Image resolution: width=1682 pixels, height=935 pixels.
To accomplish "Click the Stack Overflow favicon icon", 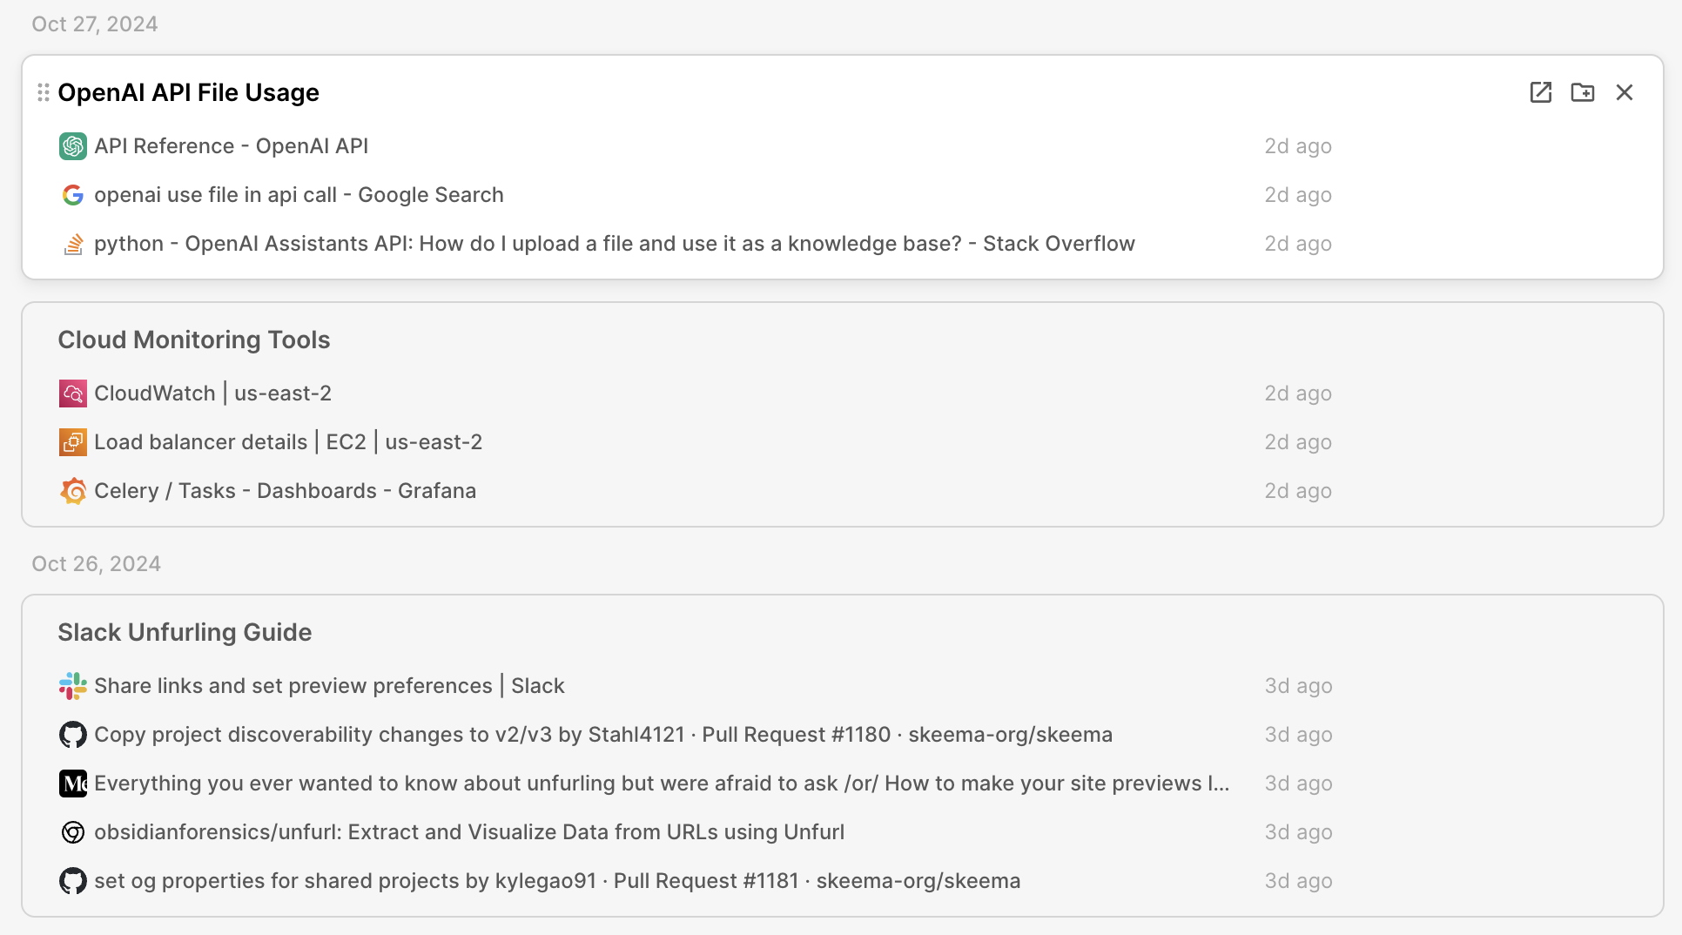I will pyautogui.click(x=73, y=244).
